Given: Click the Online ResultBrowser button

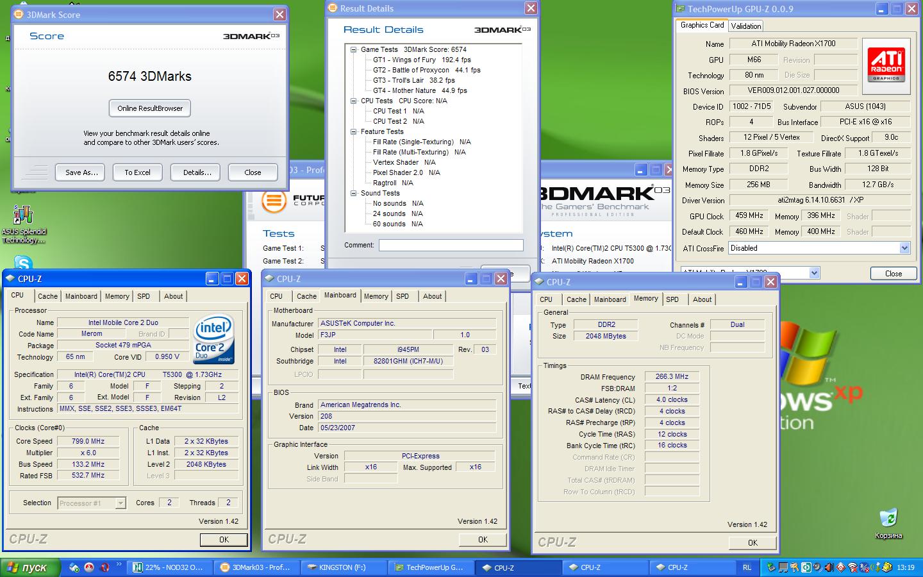Looking at the screenshot, I should click(x=150, y=108).
